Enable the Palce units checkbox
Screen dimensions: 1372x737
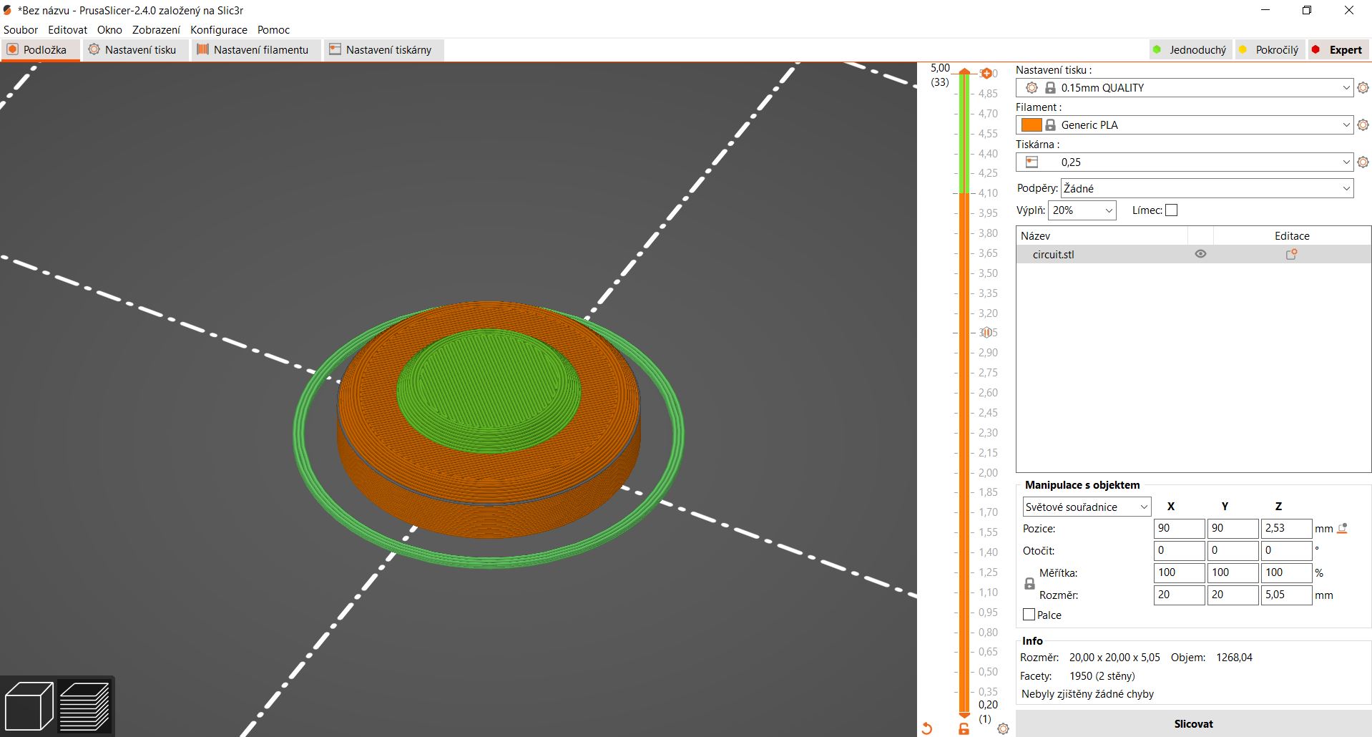1029,615
